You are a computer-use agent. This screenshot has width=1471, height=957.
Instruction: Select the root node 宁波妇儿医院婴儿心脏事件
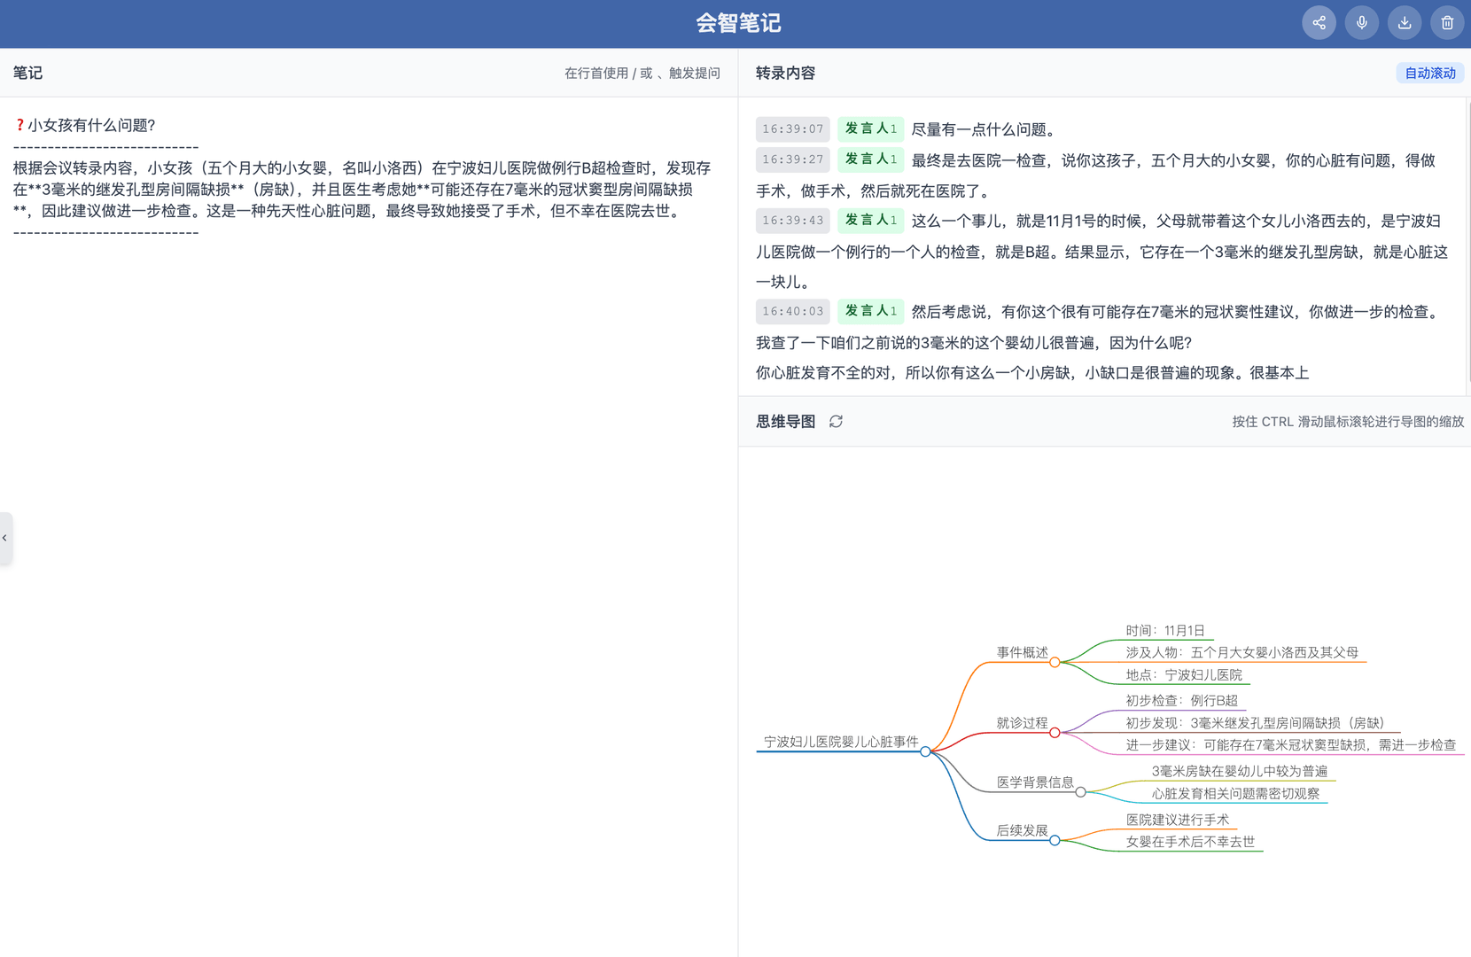tap(840, 742)
